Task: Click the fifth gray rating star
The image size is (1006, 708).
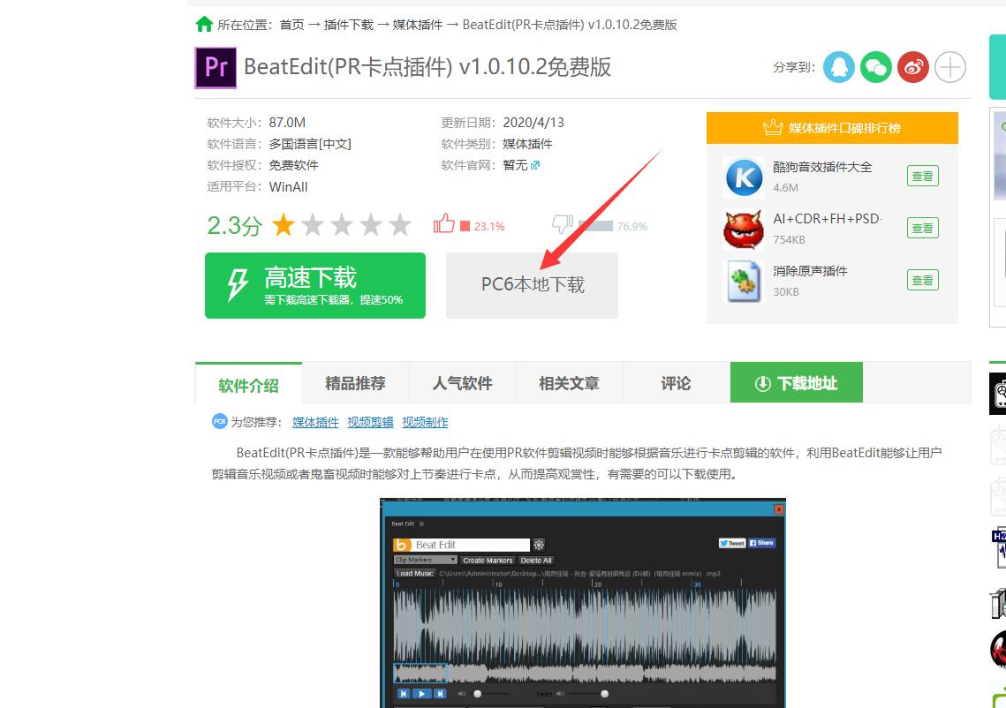Action: pyautogui.click(x=400, y=225)
